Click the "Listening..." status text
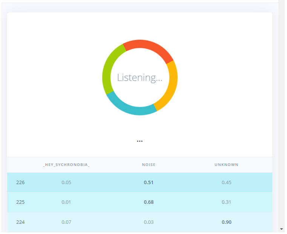 140,77
